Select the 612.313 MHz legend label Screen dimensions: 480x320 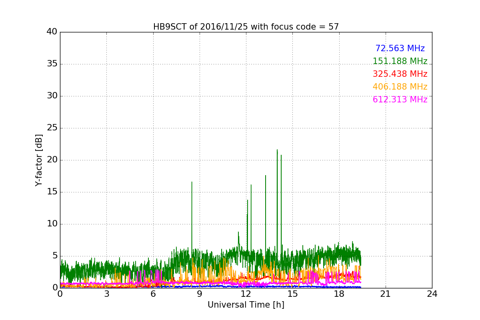click(x=400, y=100)
